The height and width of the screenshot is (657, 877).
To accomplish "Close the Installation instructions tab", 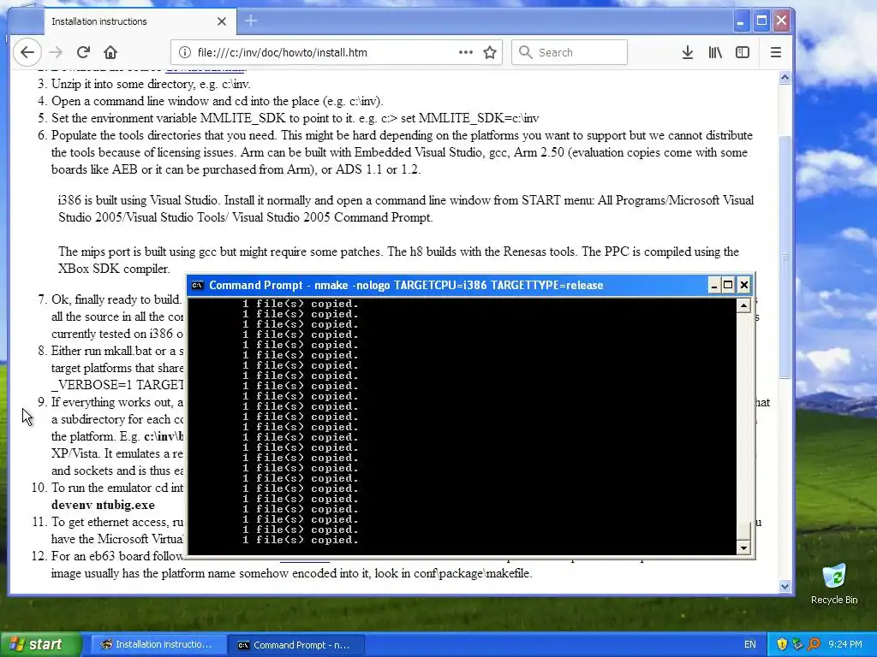I will 222,21.
